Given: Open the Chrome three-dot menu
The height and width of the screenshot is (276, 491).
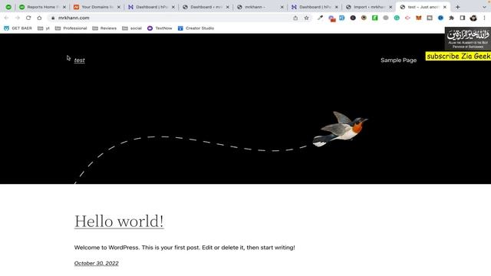Looking at the screenshot, I should (x=484, y=18).
